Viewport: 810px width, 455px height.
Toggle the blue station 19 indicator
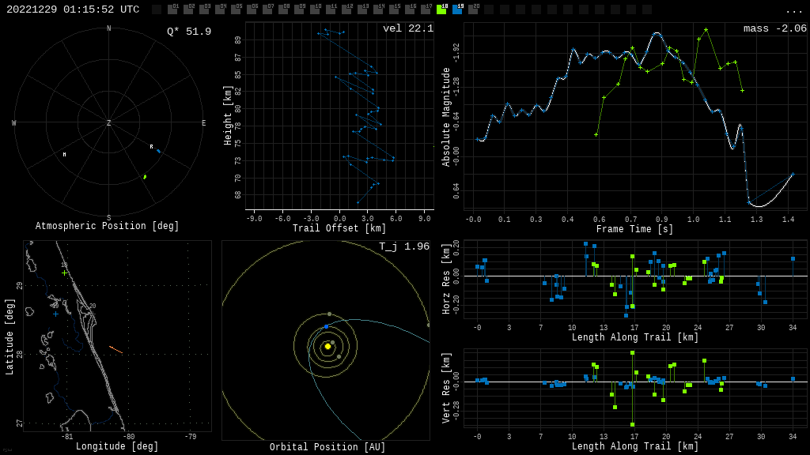[457, 9]
